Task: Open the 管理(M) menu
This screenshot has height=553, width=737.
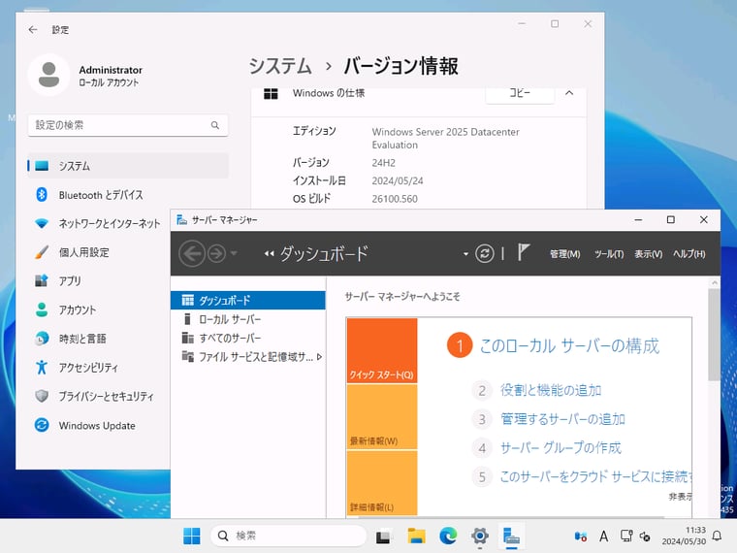Action: click(x=565, y=254)
